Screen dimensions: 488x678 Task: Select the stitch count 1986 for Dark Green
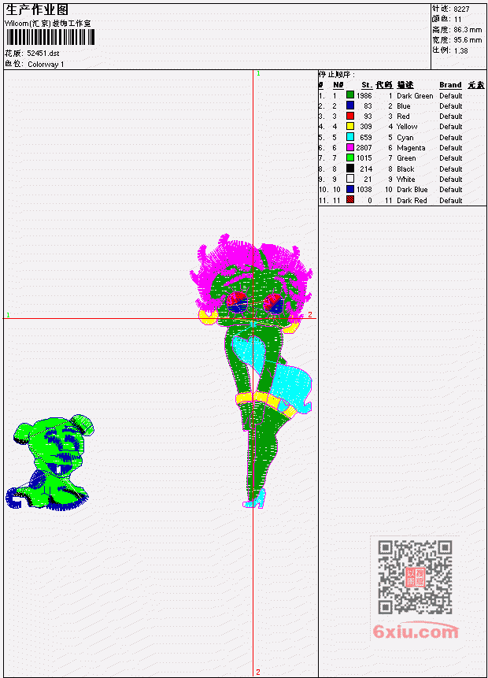pyautogui.click(x=364, y=95)
